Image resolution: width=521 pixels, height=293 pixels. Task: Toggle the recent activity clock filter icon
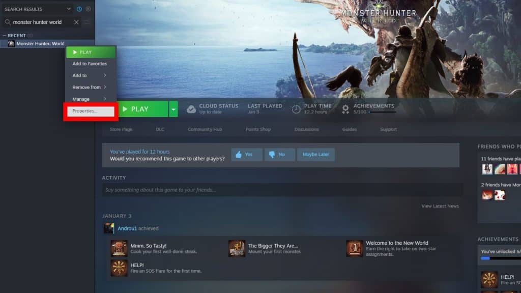point(79,9)
